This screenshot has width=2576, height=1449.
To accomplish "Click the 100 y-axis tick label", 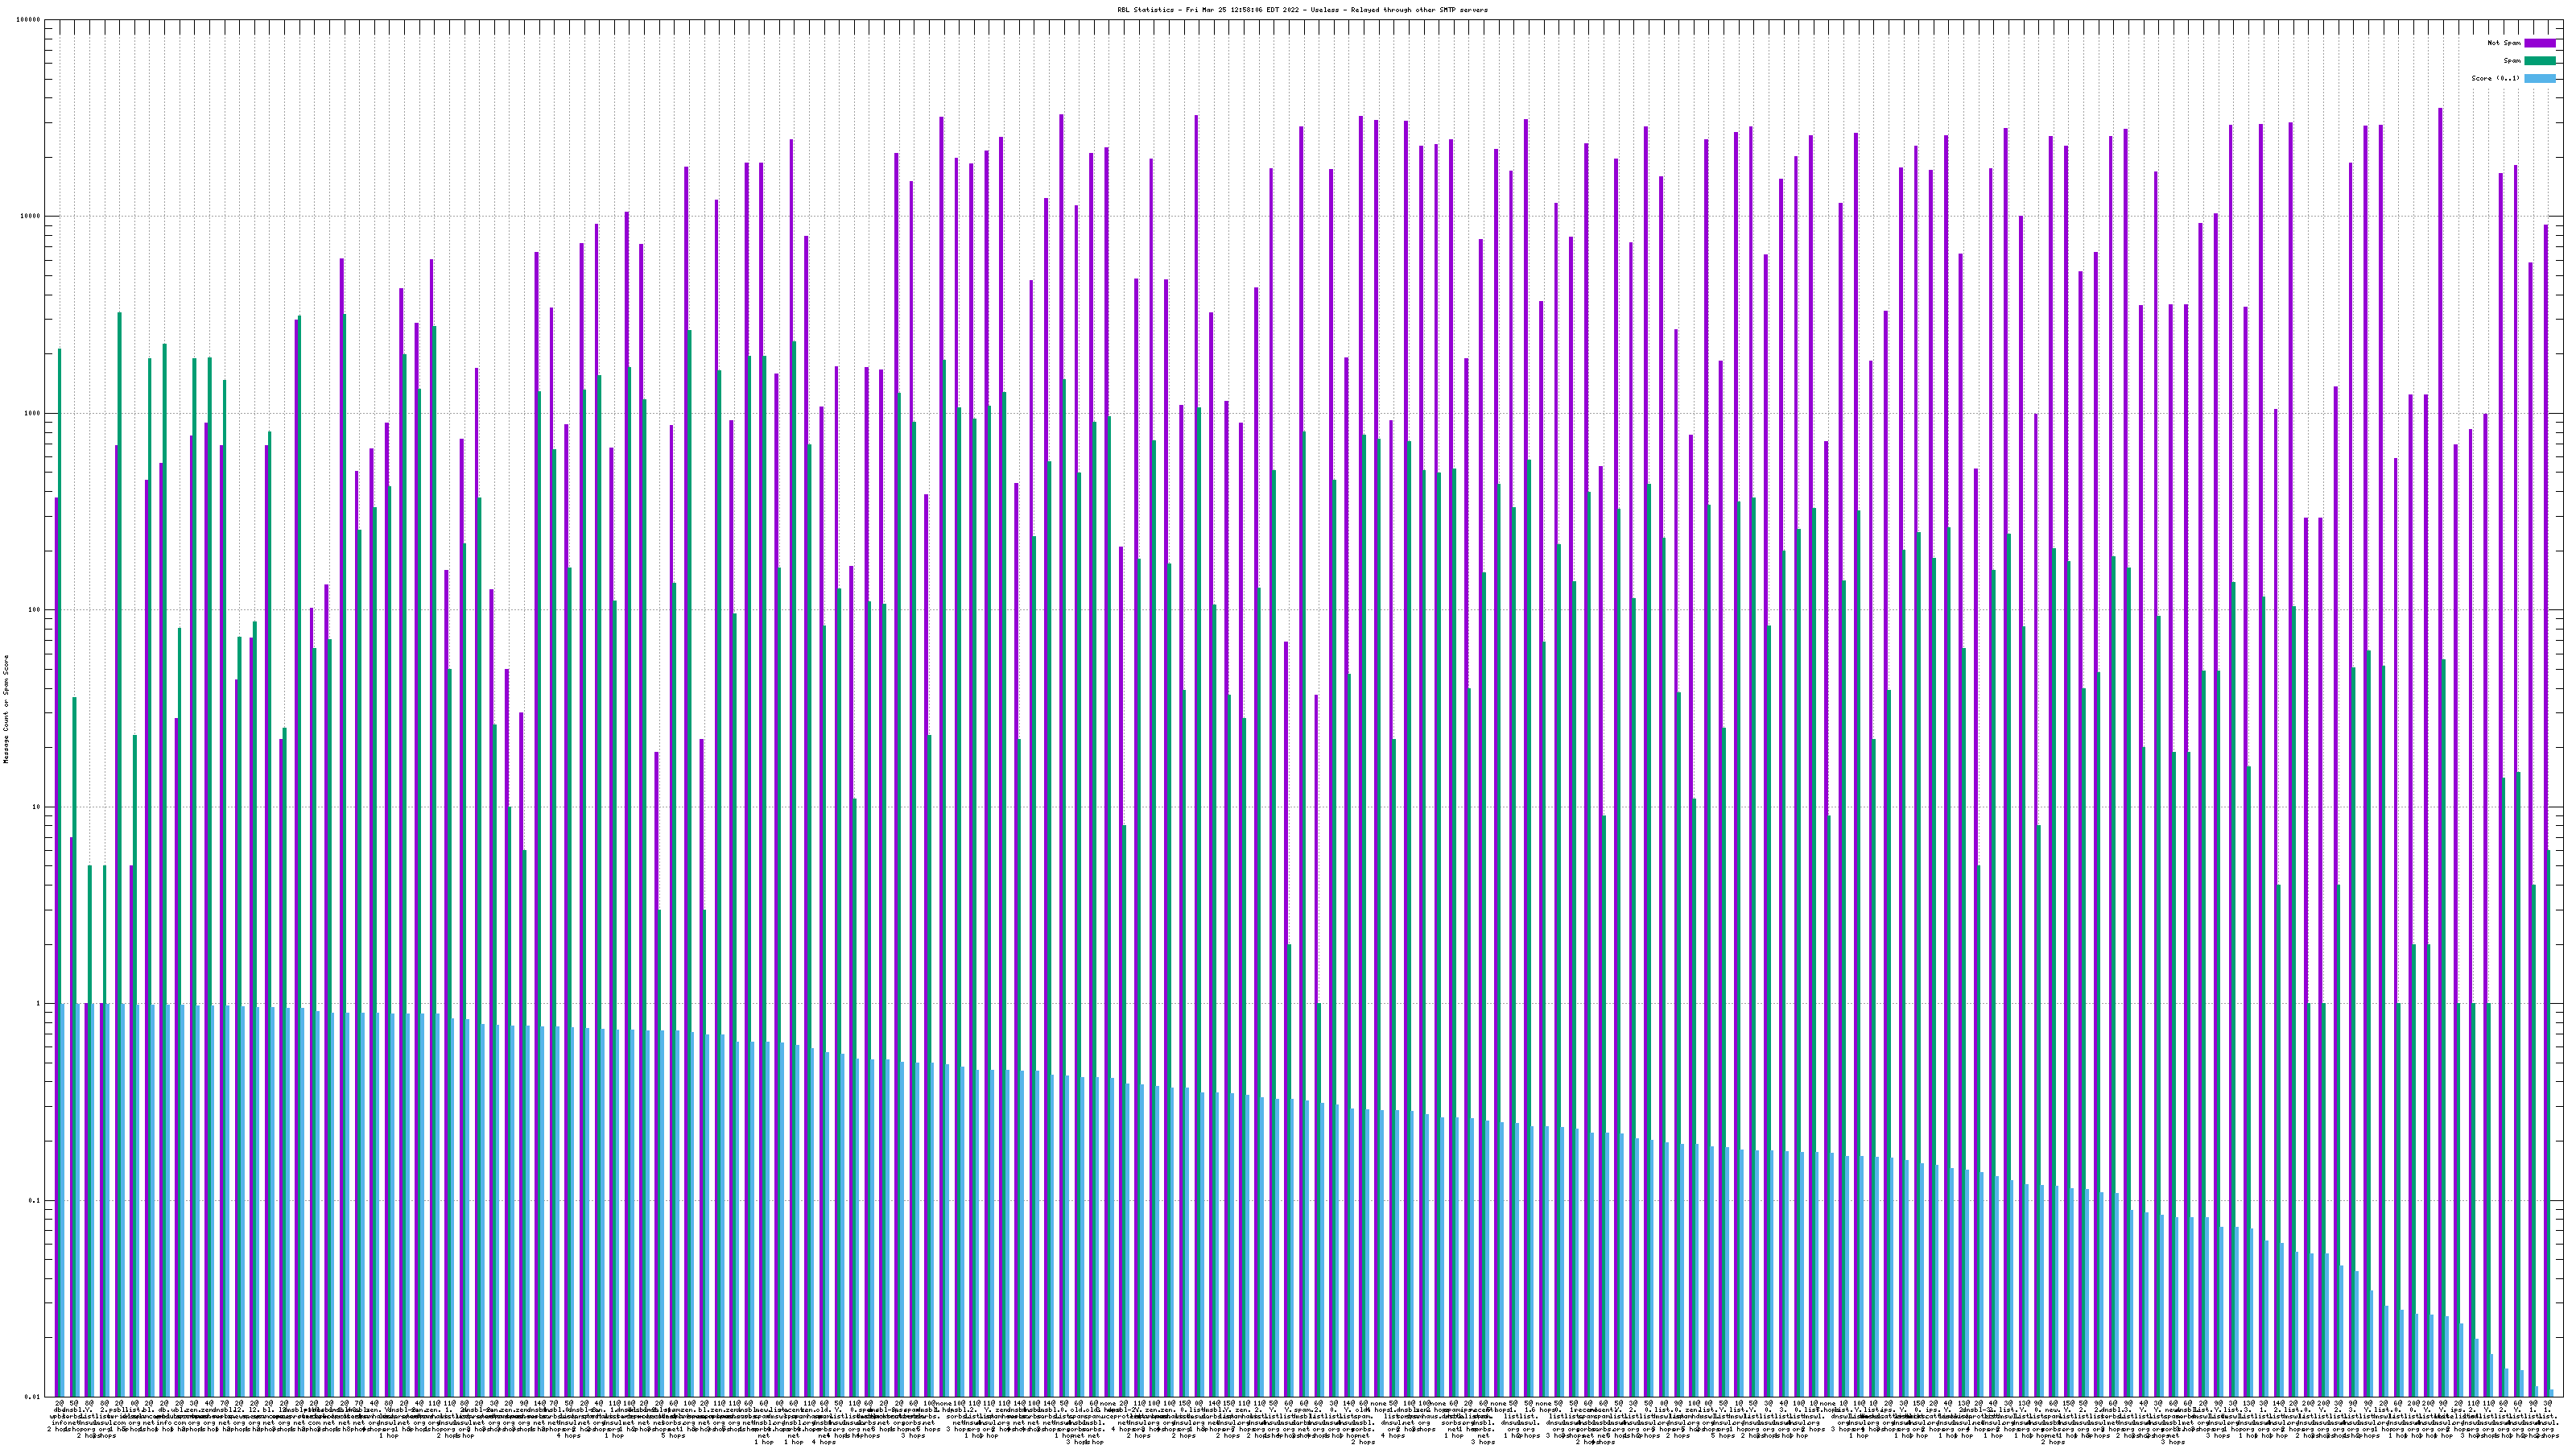I will (35, 610).
